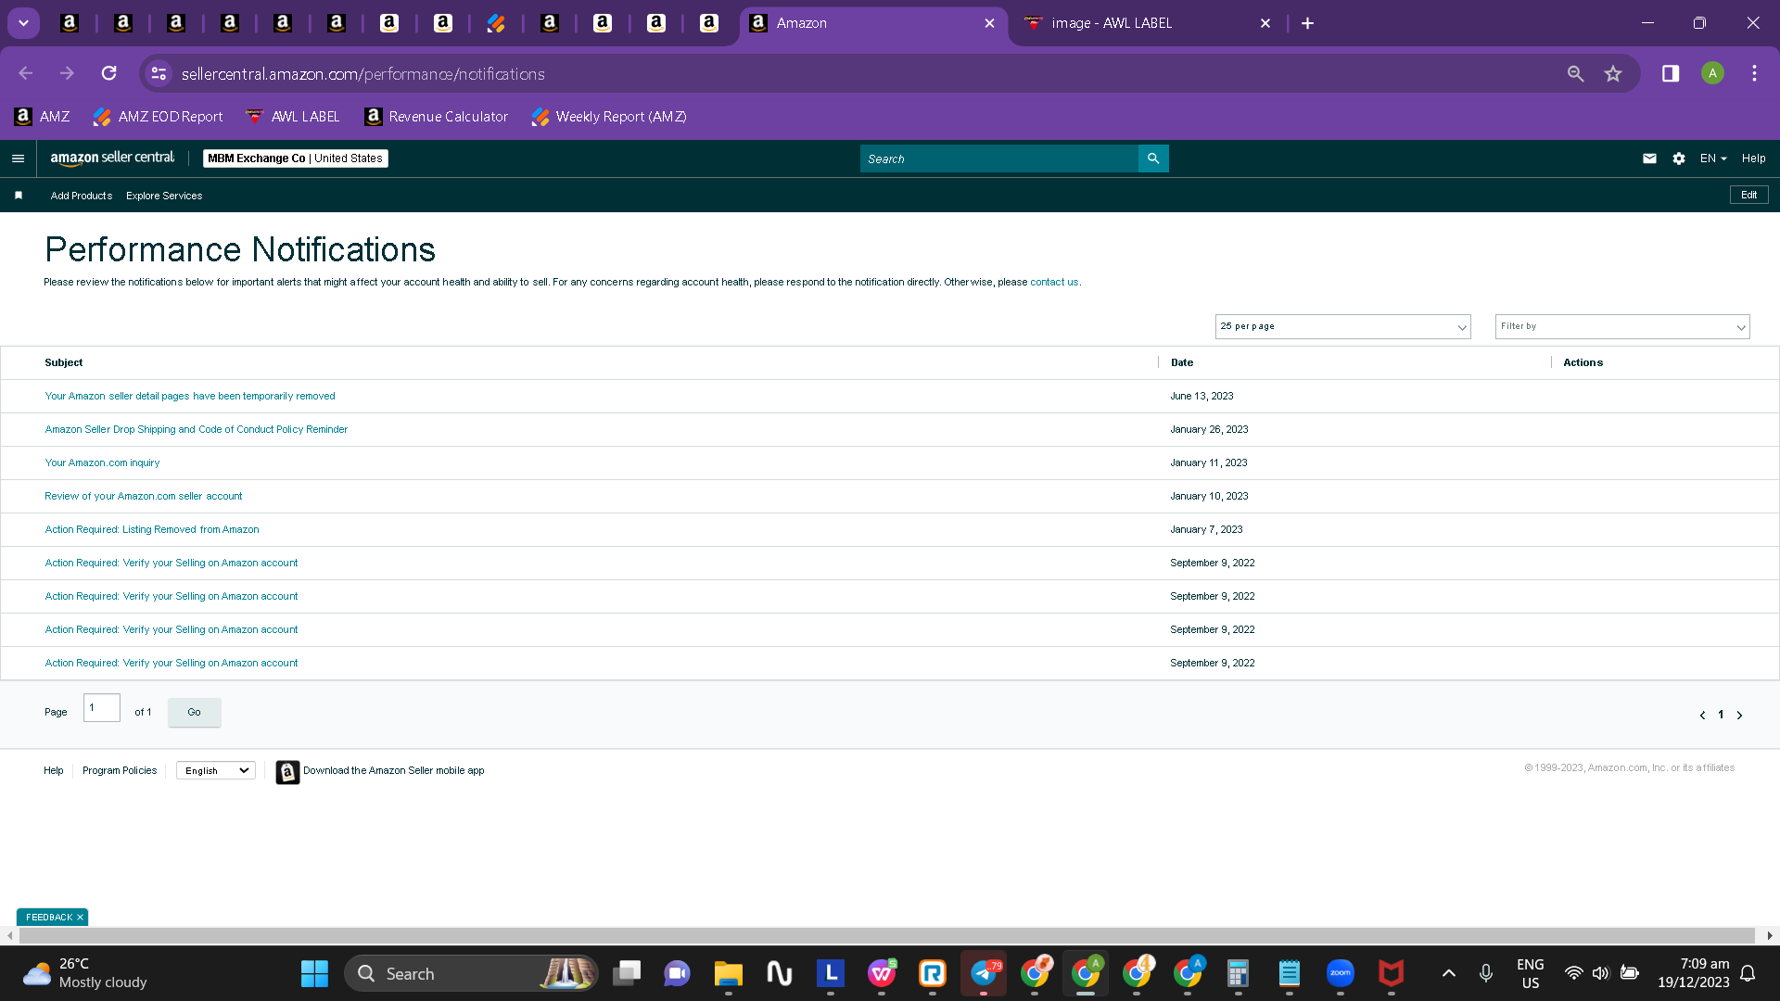The image size is (1780, 1001).
Task: Open the AWL LABEL bookmark
Action: point(293,117)
